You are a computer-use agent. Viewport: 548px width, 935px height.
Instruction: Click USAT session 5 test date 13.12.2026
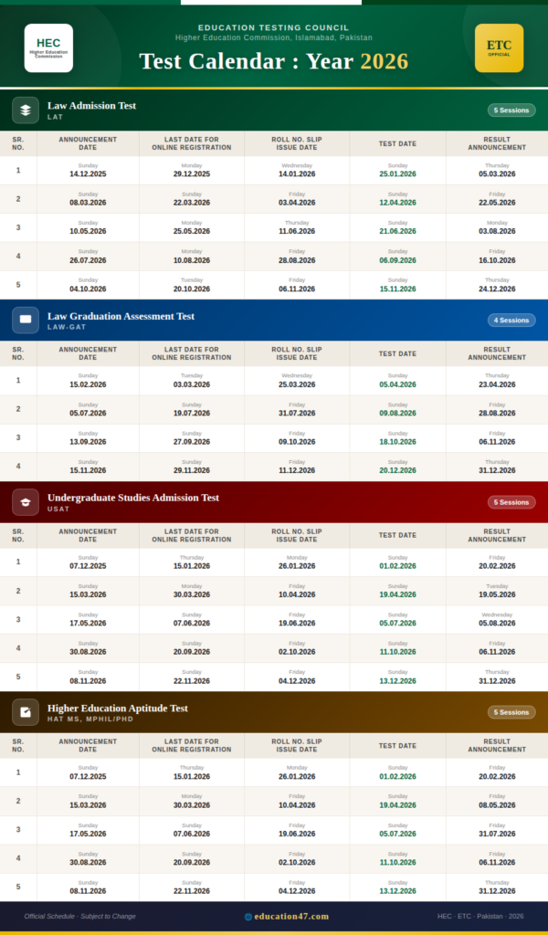(397, 681)
